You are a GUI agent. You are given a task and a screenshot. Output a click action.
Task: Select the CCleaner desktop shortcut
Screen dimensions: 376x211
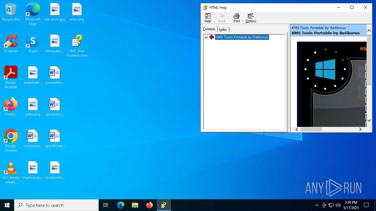(x=11, y=44)
